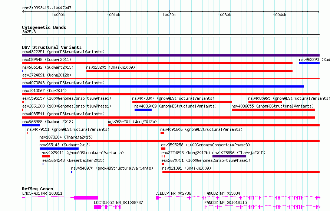Click nsv4085511 gnomAD variant label
Image resolution: width=330 pixels, height=211 pixels.
(x=63, y=114)
